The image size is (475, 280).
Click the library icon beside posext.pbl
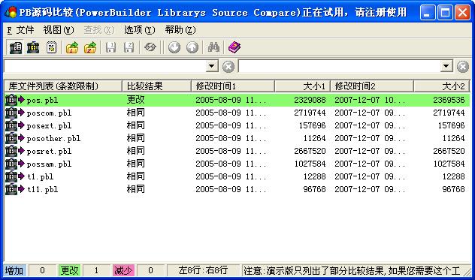pos(11,125)
